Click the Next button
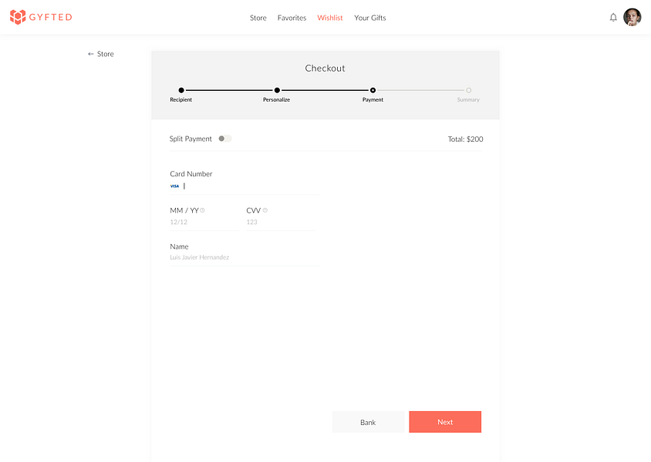Image resolution: width=651 pixels, height=462 pixels. click(445, 422)
